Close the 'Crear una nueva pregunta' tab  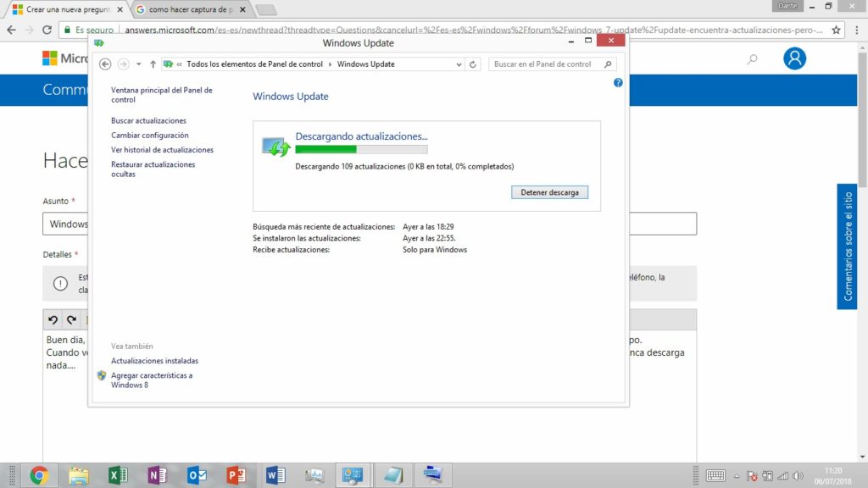pos(120,9)
